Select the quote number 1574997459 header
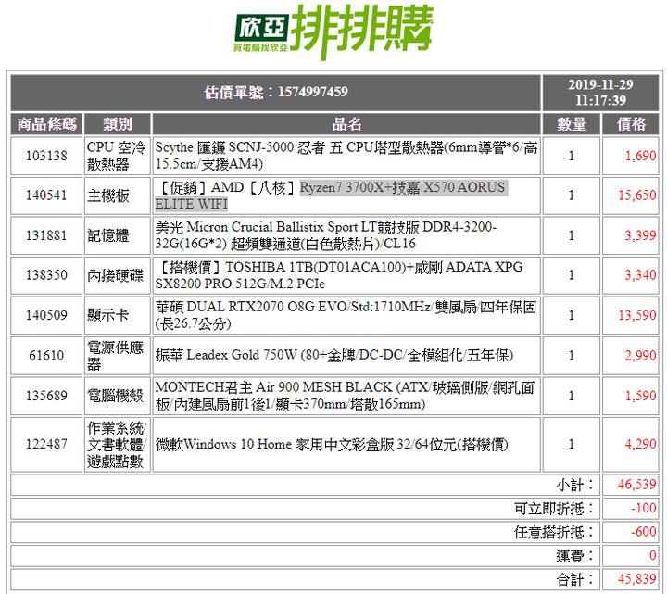This screenshot has height=594, width=667. pos(276,93)
